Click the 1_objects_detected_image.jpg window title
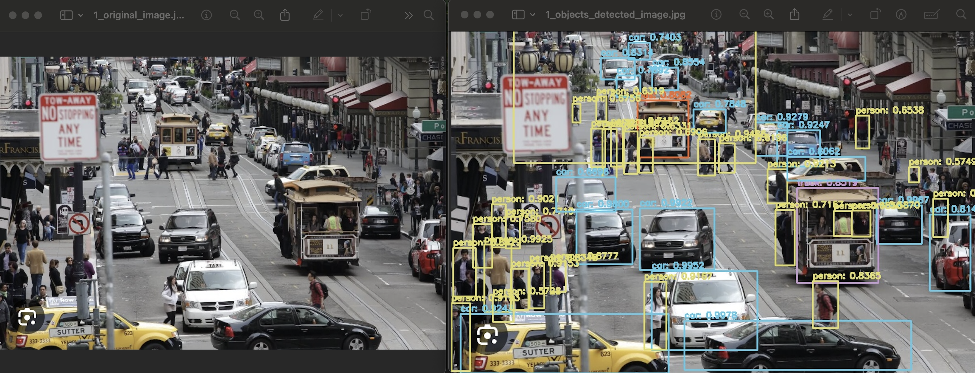The height and width of the screenshot is (373, 975). [x=615, y=15]
